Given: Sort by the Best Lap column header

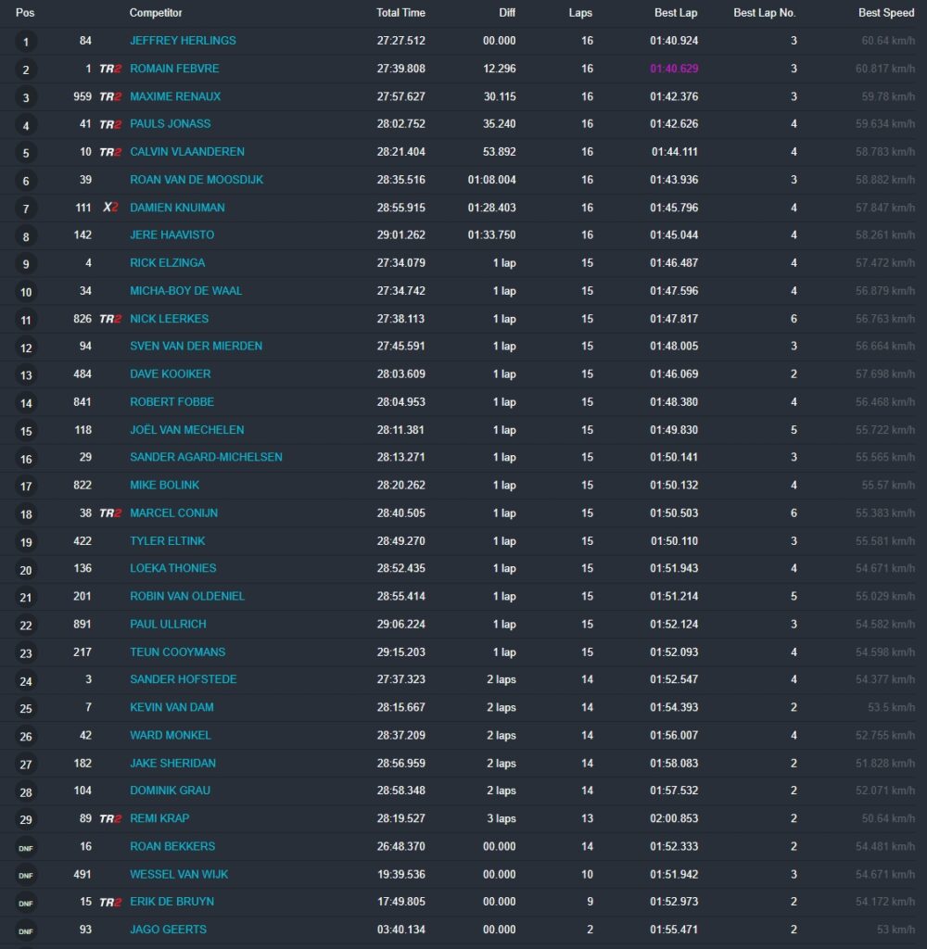Looking at the screenshot, I should pyautogui.click(x=676, y=13).
